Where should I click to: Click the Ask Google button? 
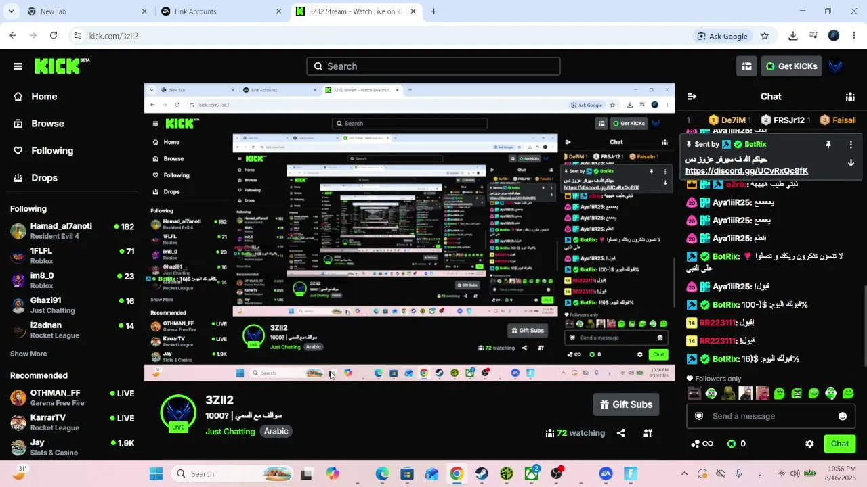(x=723, y=36)
